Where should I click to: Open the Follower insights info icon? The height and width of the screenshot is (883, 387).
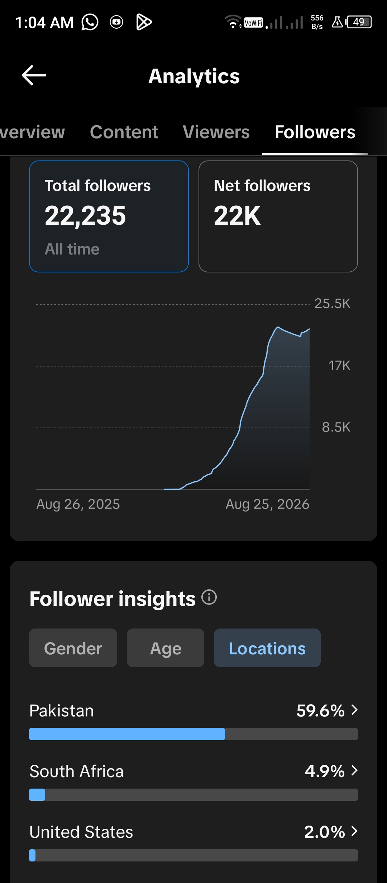click(x=209, y=598)
